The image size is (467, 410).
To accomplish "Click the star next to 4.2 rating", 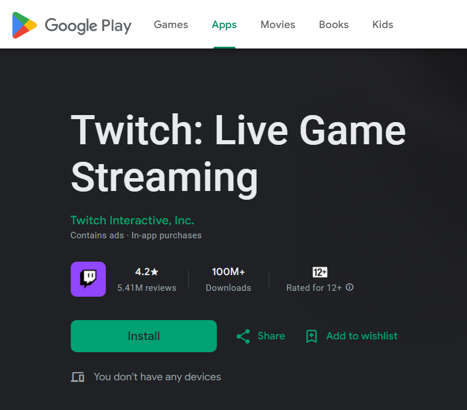I will click(155, 272).
